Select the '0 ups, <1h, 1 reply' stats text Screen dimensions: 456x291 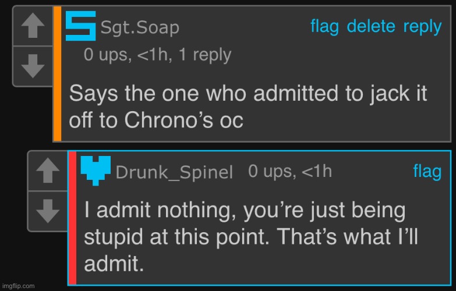point(157,55)
